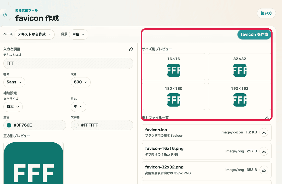Open the 文字サイズ dropdown showing 特大
This screenshot has height=184, width=282.
(x=13, y=107)
